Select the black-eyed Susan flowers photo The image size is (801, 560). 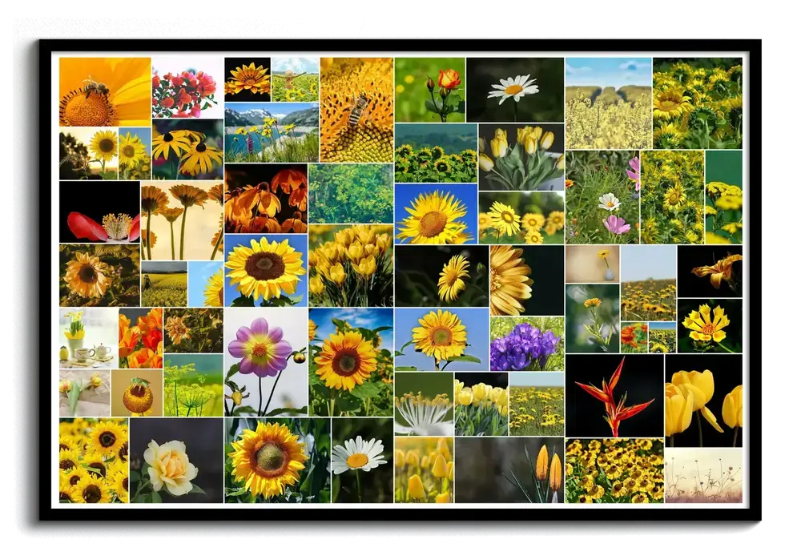(x=187, y=149)
